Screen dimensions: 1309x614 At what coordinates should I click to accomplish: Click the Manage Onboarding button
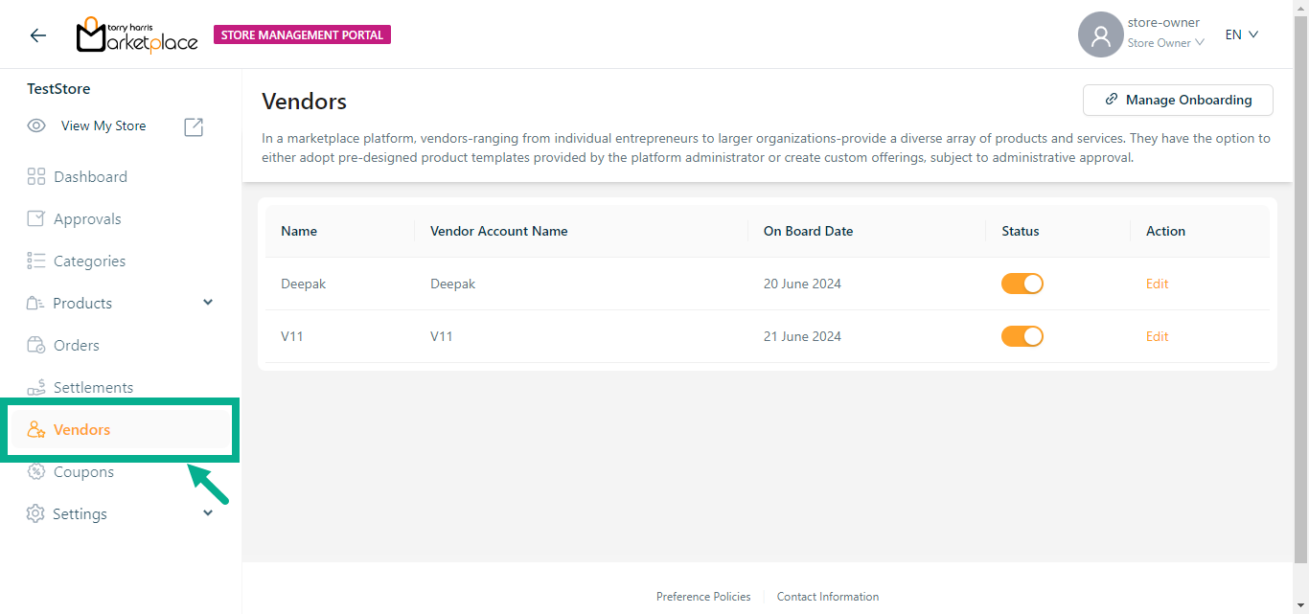point(1178,100)
